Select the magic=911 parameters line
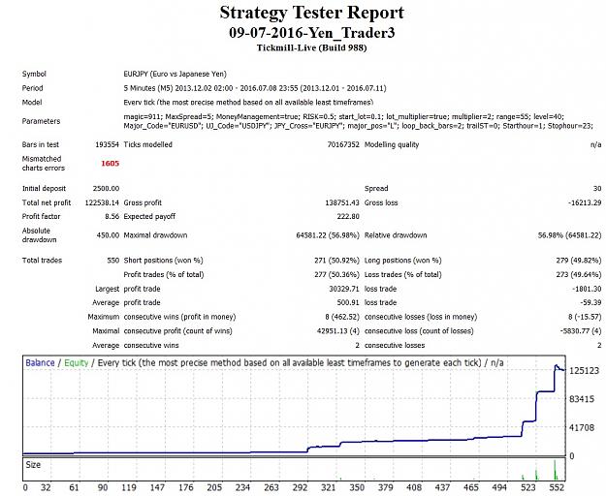This screenshot has height=496, width=606. pyautogui.click(x=344, y=116)
